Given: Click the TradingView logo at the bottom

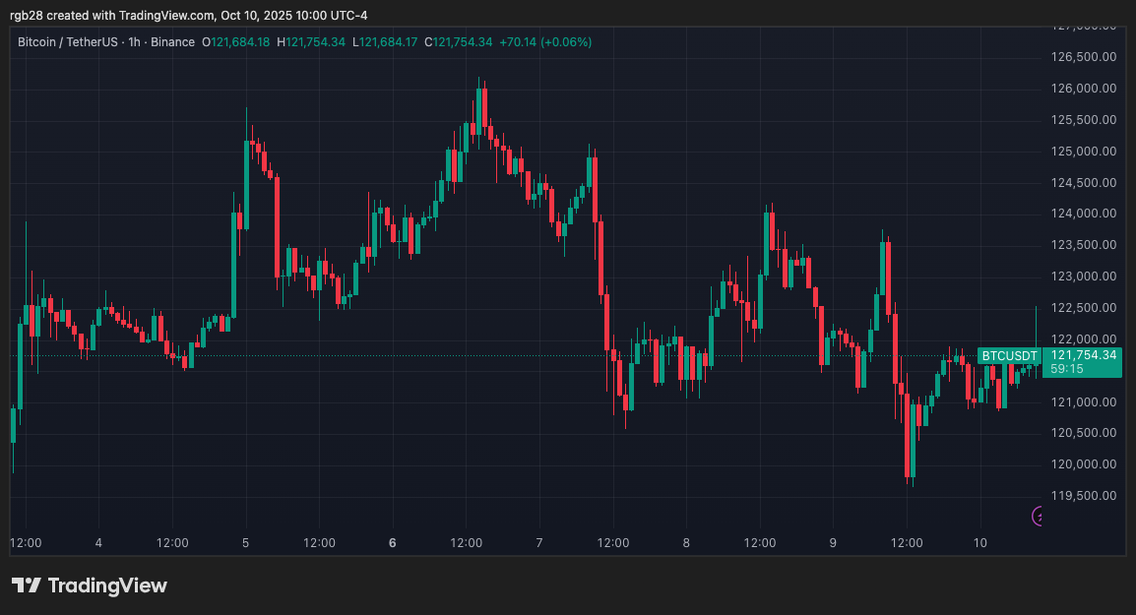Looking at the screenshot, I should tap(90, 585).
